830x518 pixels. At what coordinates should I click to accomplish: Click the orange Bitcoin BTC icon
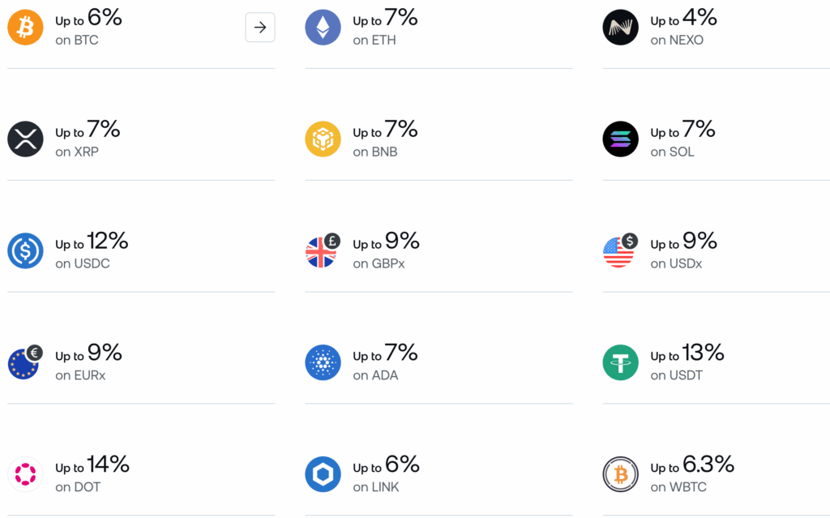pos(25,28)
